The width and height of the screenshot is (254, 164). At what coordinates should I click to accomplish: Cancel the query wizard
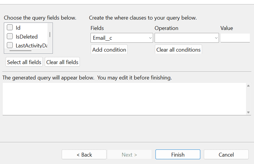click(x=226, y=155)
